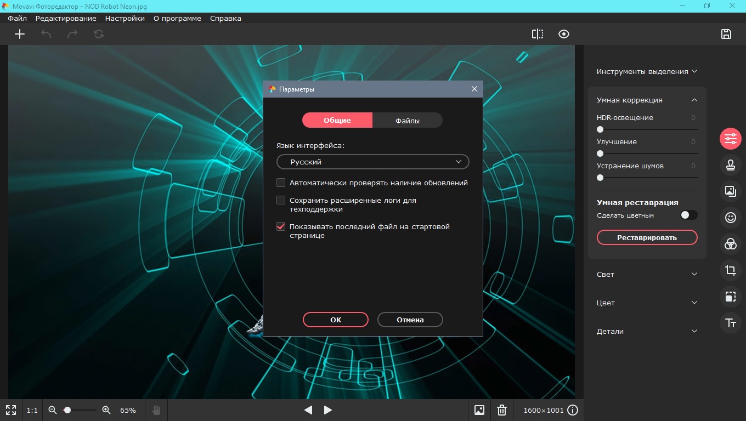
Task: Check the extended logs for support option
Action: pyautogui.click(x=281, y=200)
